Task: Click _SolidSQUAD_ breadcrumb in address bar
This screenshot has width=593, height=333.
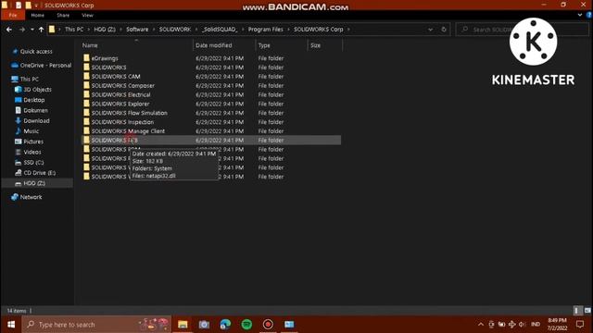Action: pos(220,29)
